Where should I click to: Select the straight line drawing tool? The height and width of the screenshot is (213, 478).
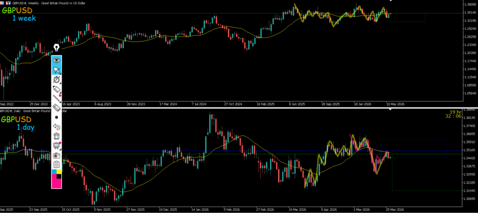coord(56,98)
